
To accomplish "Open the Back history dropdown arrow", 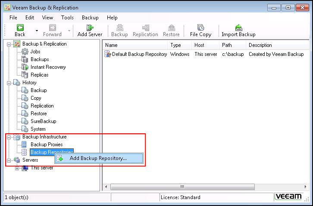I will pos(37,31).
